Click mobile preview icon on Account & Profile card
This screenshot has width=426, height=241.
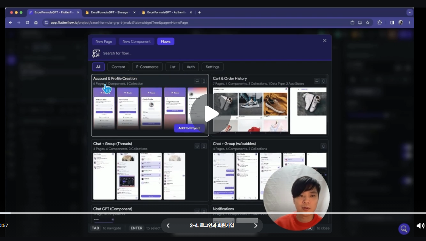[x=204, y=81]
